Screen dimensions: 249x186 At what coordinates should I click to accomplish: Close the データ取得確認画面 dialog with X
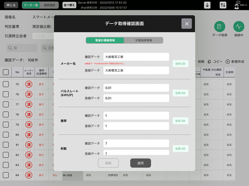[187, 24]
